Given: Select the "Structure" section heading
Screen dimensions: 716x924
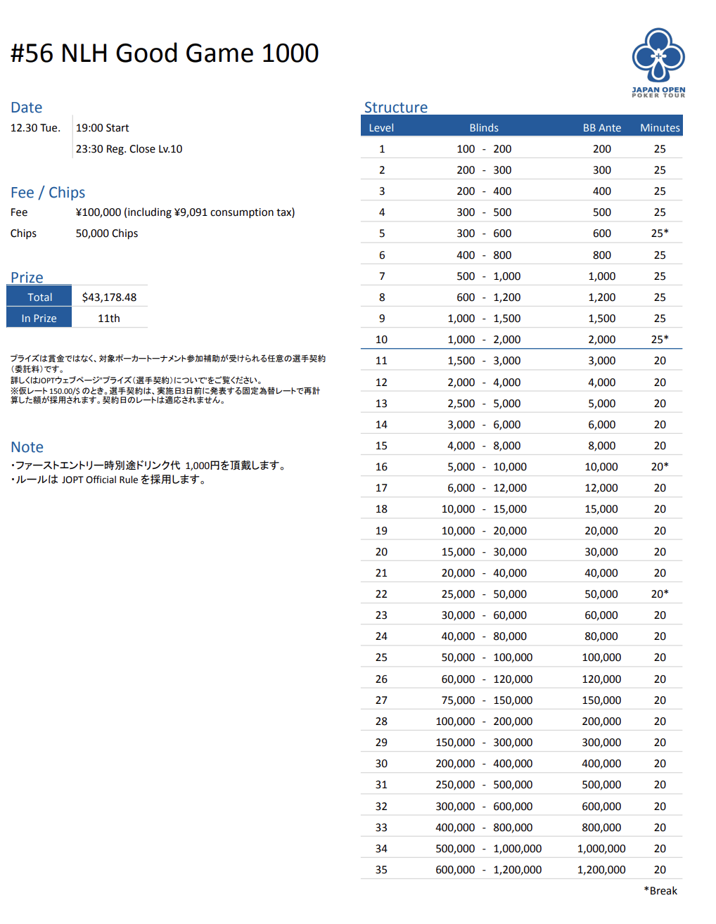Looking at the screenshot, I should (x=395, y=108).
